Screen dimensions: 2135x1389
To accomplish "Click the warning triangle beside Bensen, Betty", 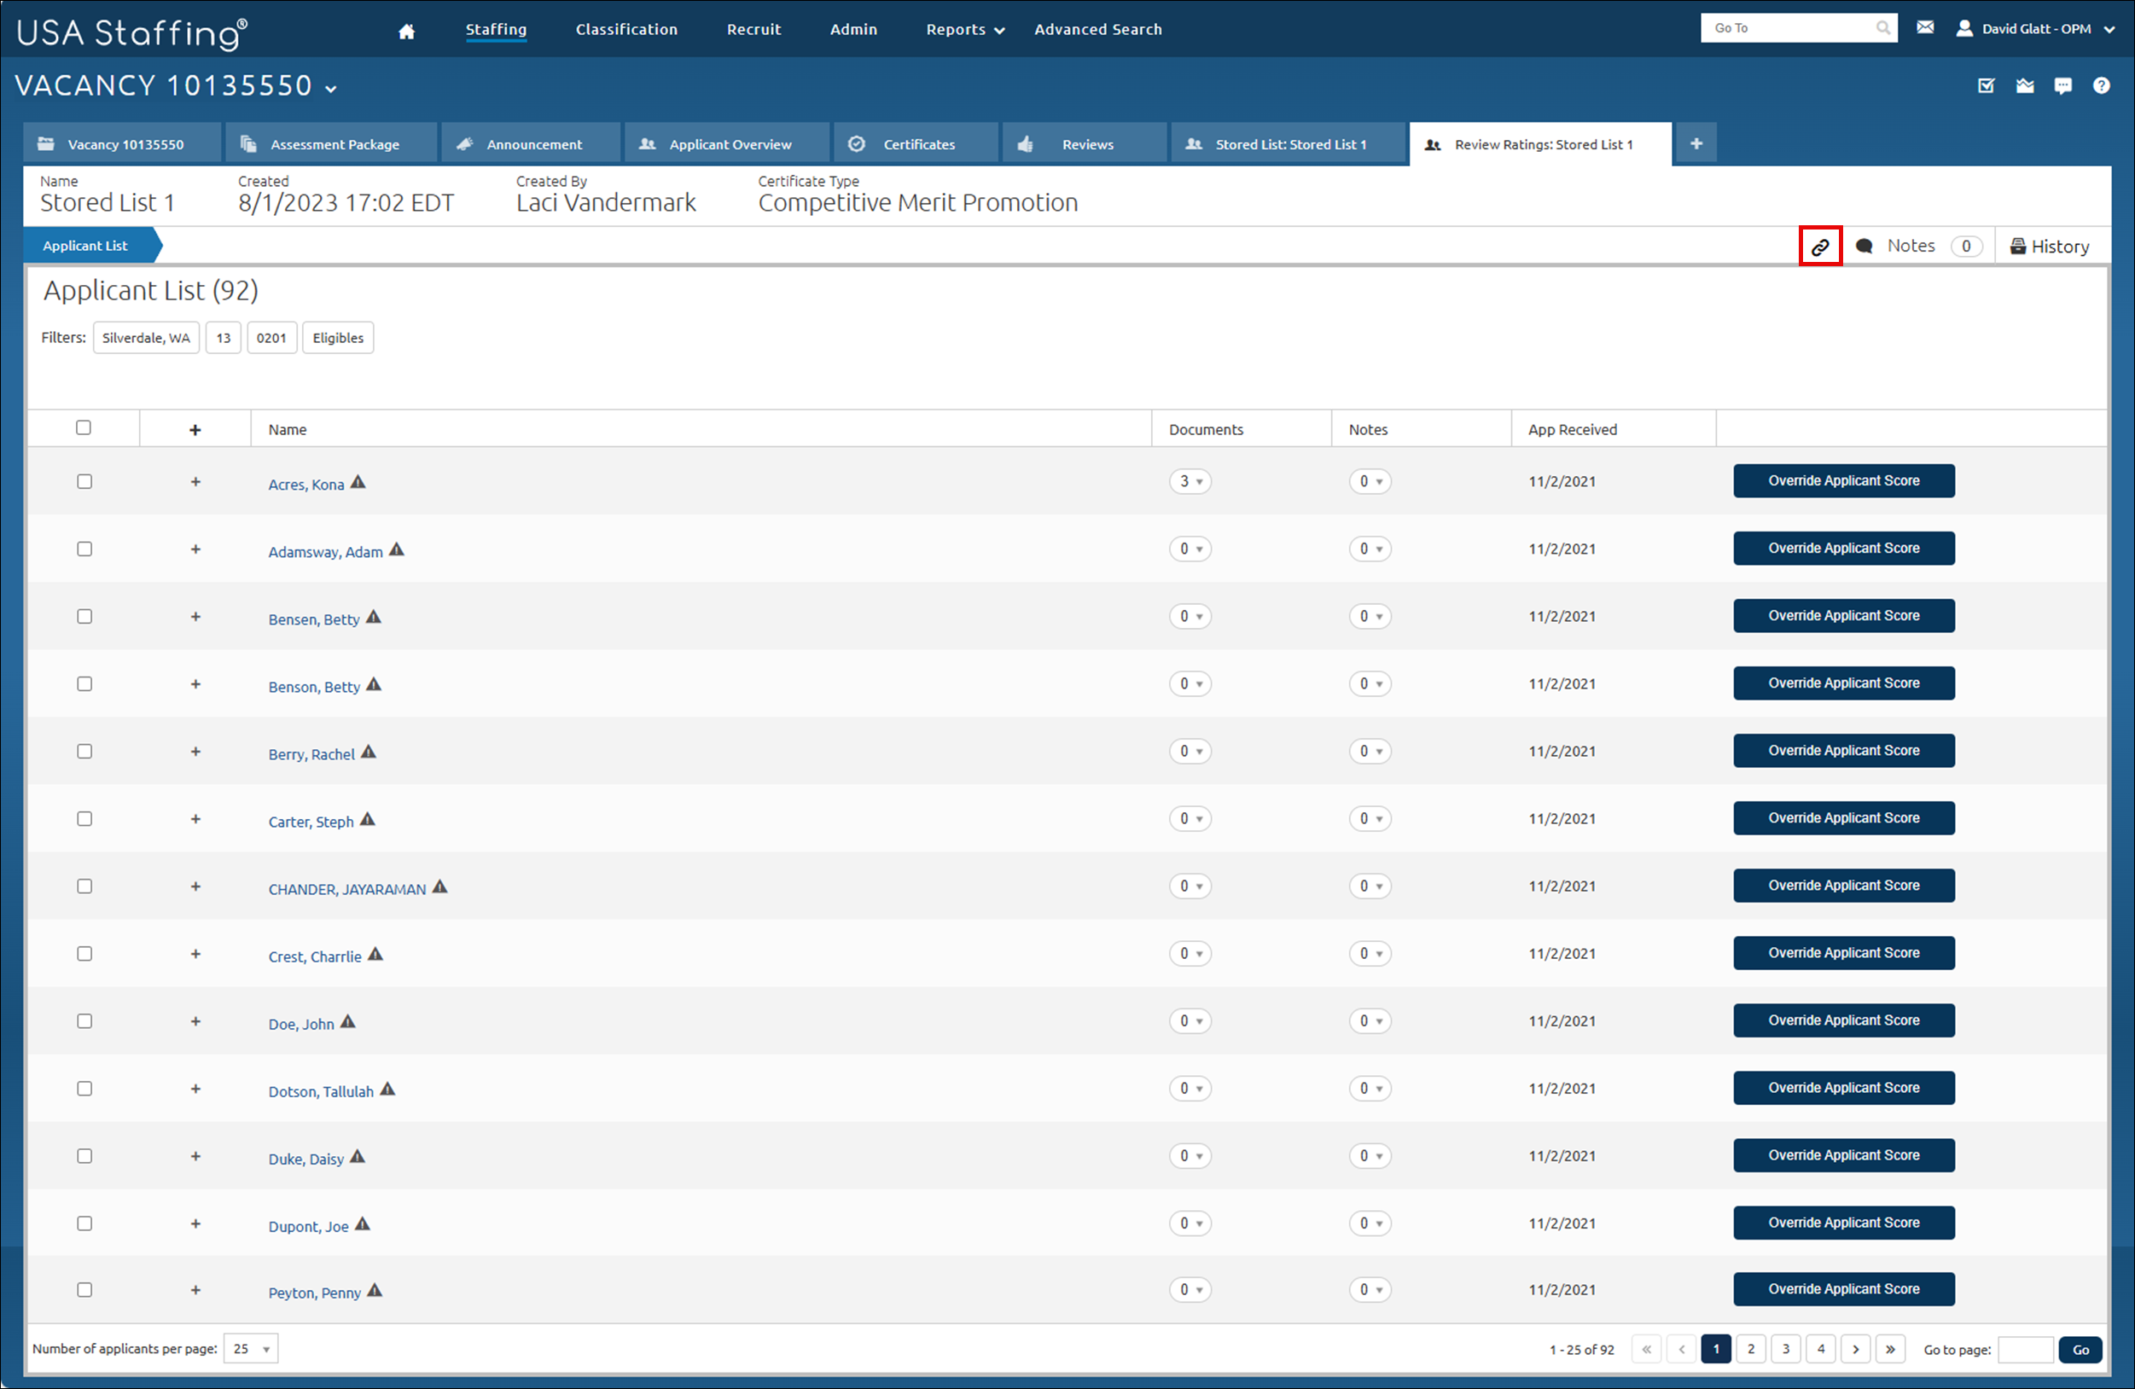I will pos(373,617).
